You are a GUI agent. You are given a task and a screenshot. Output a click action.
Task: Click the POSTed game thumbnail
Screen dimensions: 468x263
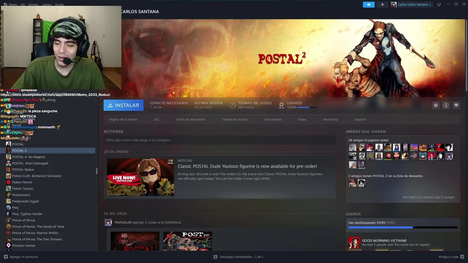click(x=188, y=241)
